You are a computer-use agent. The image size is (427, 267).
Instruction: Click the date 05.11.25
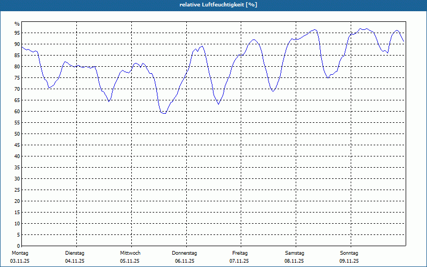tap(130, 261)
